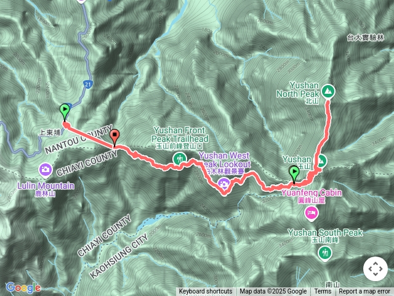
Task: Click the Yushan North Peak label text
Action: pyautogui.click(x=298, y=89)
